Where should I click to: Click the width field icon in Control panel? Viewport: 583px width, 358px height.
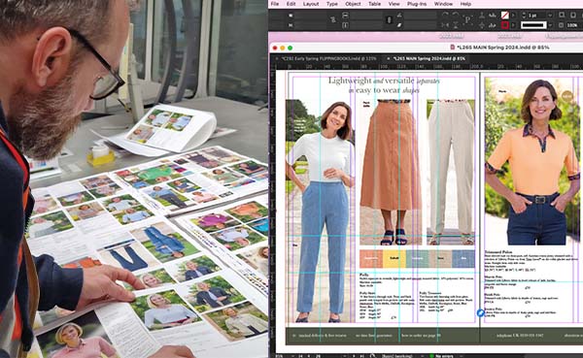(345, 15)
